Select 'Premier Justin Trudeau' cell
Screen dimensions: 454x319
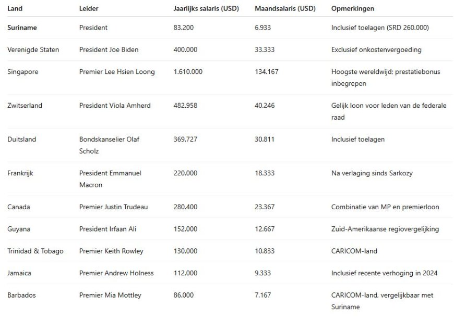[113, 207]
